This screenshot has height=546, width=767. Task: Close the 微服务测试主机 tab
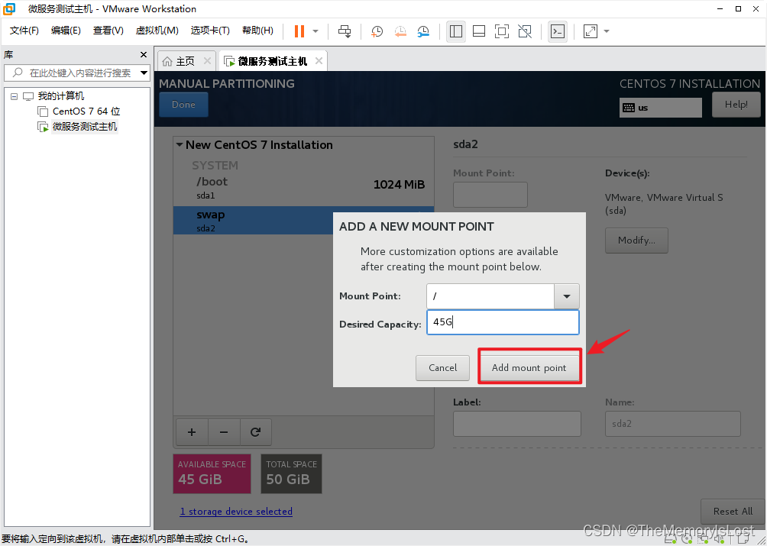point(319,61)
